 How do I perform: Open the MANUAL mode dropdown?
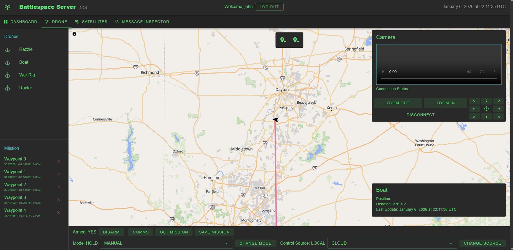click(x=166, y=243)
